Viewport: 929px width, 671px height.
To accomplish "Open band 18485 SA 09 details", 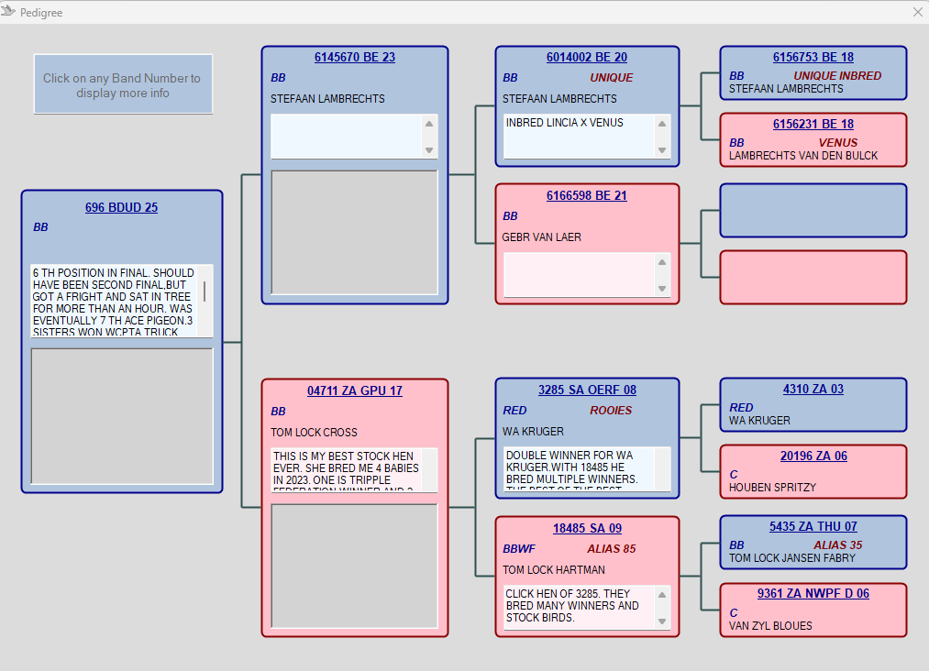I will [586, 529].
